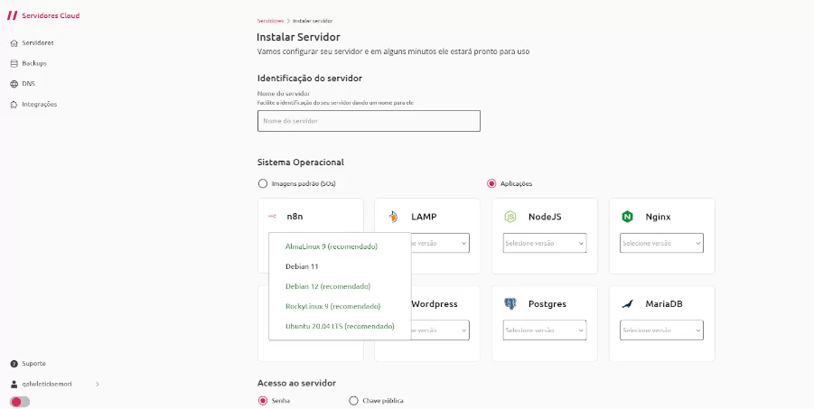Click the DNS globe icon

point(14,84)
